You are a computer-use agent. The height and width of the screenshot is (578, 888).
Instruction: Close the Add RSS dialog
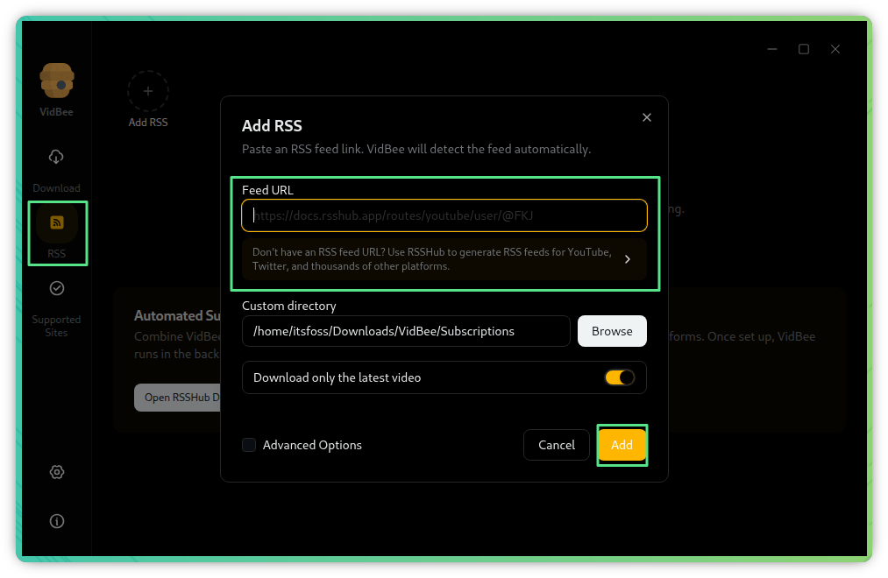click(x=647, y=117)
